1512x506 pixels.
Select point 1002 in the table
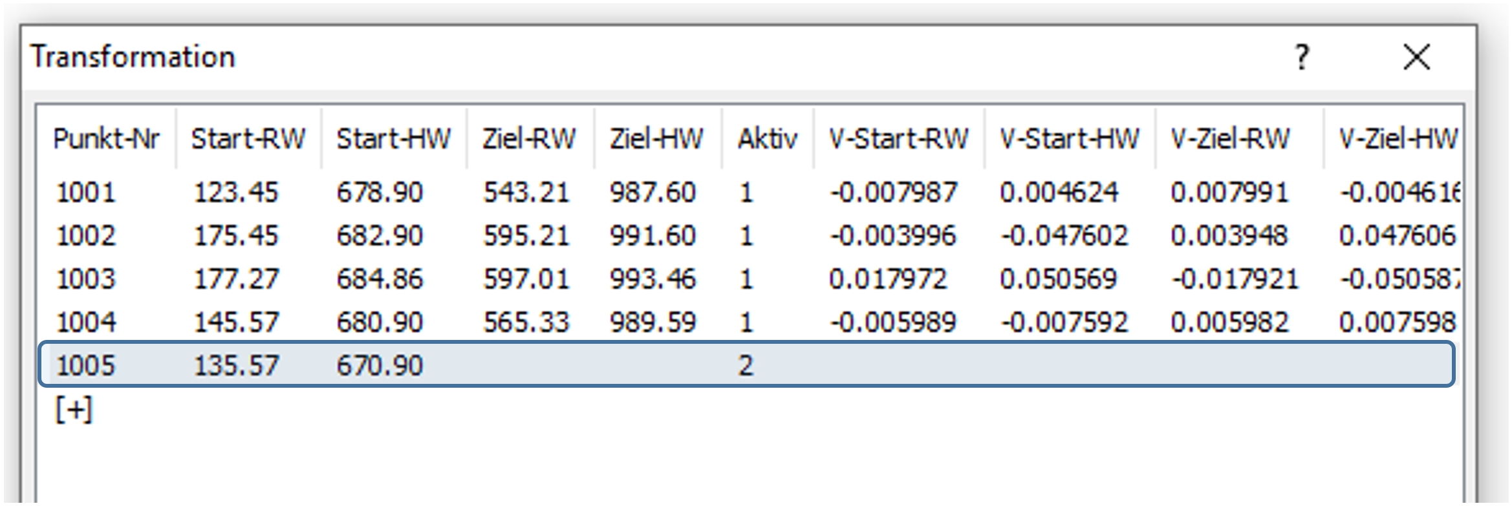(86, 236)
